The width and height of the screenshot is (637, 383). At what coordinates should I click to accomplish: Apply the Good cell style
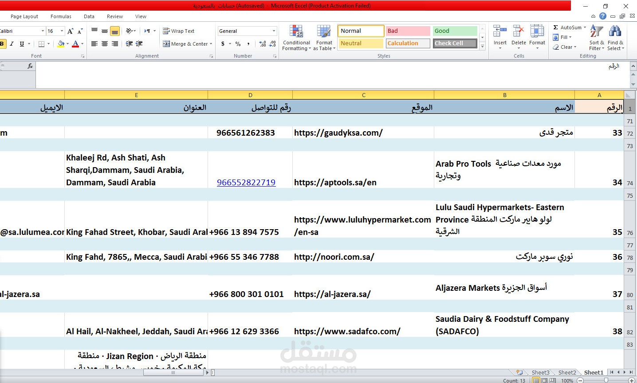[455, 31]
